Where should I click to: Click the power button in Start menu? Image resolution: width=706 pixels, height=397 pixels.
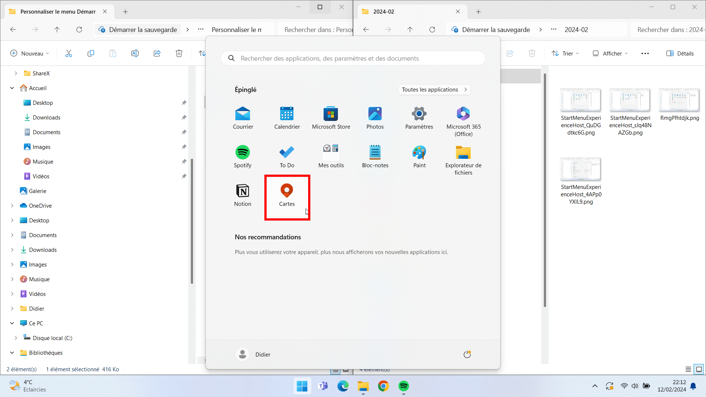click(467, 354)
